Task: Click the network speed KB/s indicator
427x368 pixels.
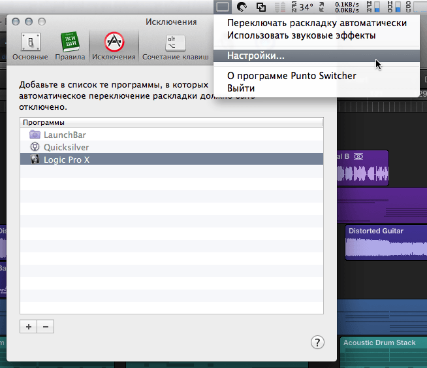Action: click(x=347, y=7)
